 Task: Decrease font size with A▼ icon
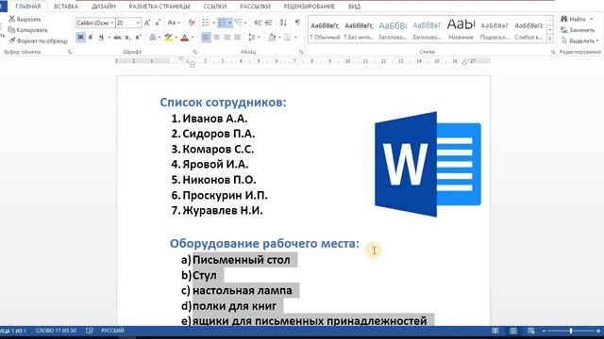[158, 23]
